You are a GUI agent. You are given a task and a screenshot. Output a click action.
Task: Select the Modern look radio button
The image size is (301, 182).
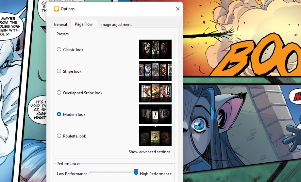point(59,114)
